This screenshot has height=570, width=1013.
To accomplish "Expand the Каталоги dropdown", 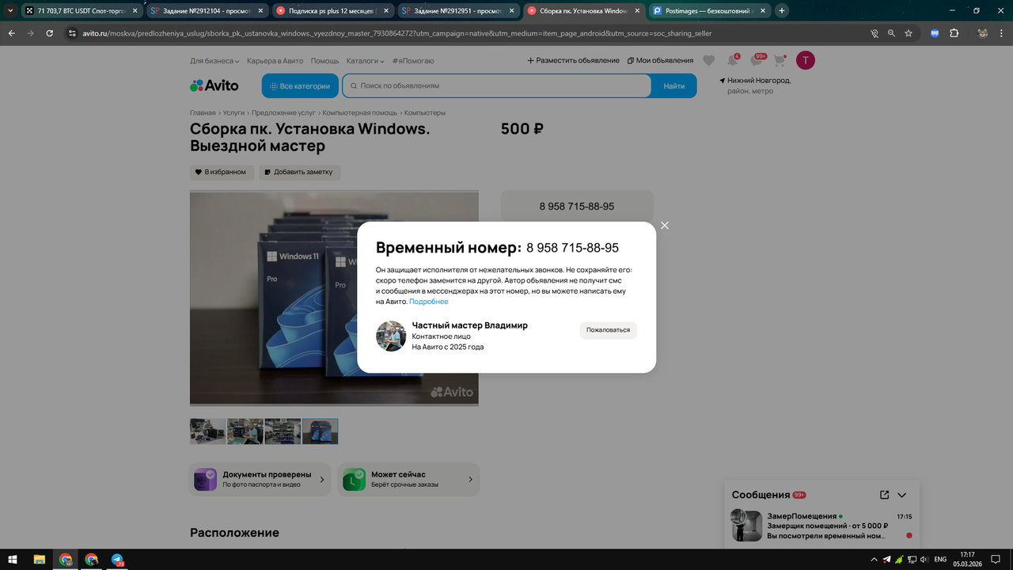I will pyautogui.click(x=366, y=61).
